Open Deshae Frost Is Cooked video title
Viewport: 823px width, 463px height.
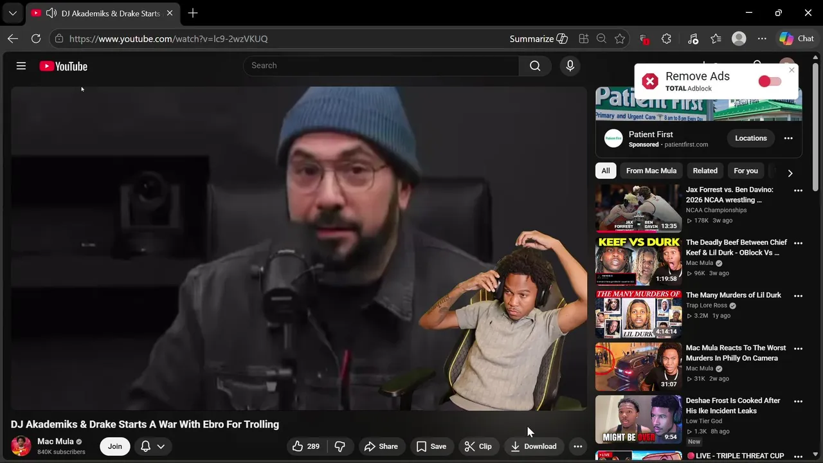pyautogui.click(x=733, y=406)
